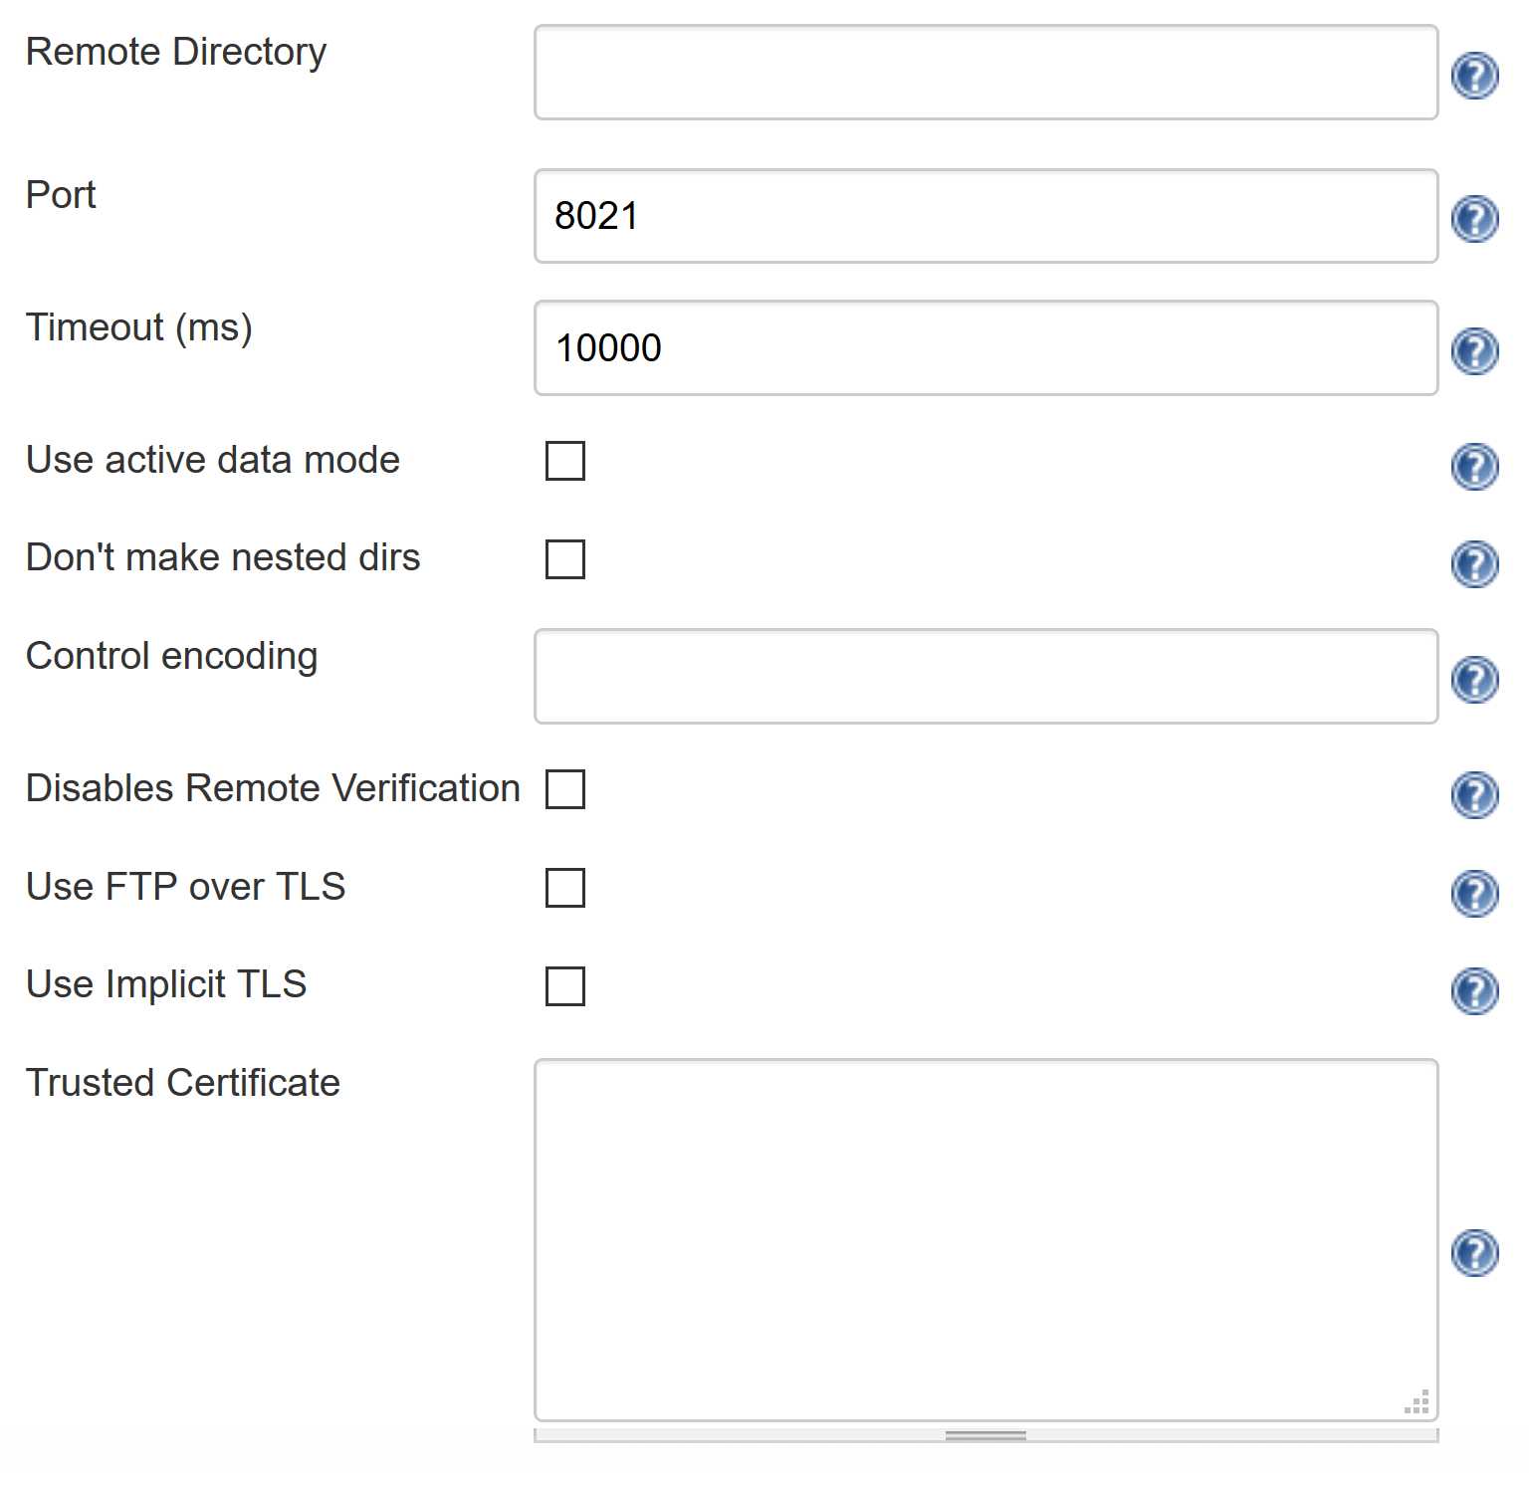
Task: Click the Timeout field containing 10000
Action: 985,348
